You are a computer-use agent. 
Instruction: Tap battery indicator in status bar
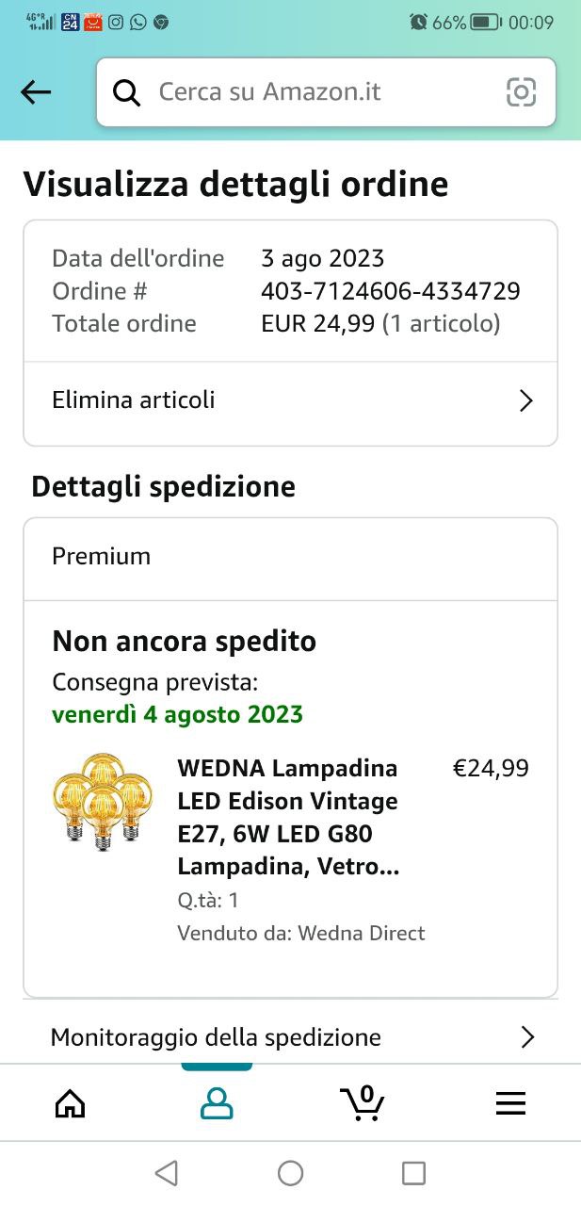485,22
